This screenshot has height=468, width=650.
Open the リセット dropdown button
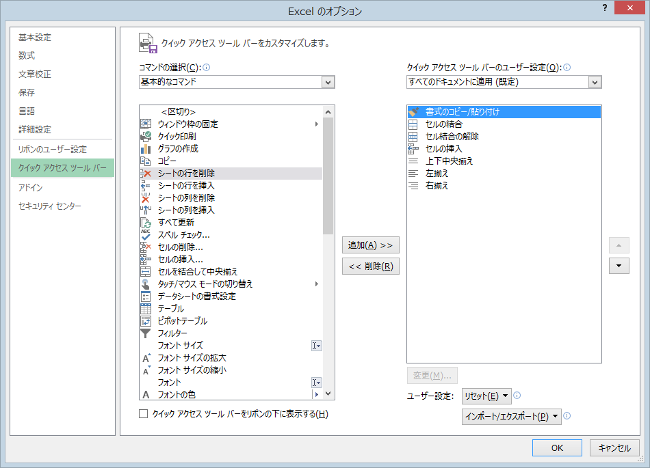(x=486, y=396)
